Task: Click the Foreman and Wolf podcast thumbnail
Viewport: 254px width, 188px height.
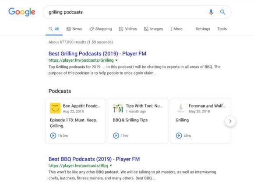Action: click(181, 108)
